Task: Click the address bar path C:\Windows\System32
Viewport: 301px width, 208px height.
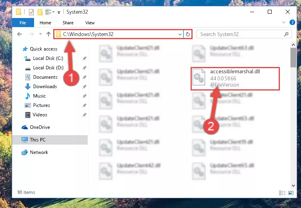Action: pyautogui.click(x=88, y=34)
